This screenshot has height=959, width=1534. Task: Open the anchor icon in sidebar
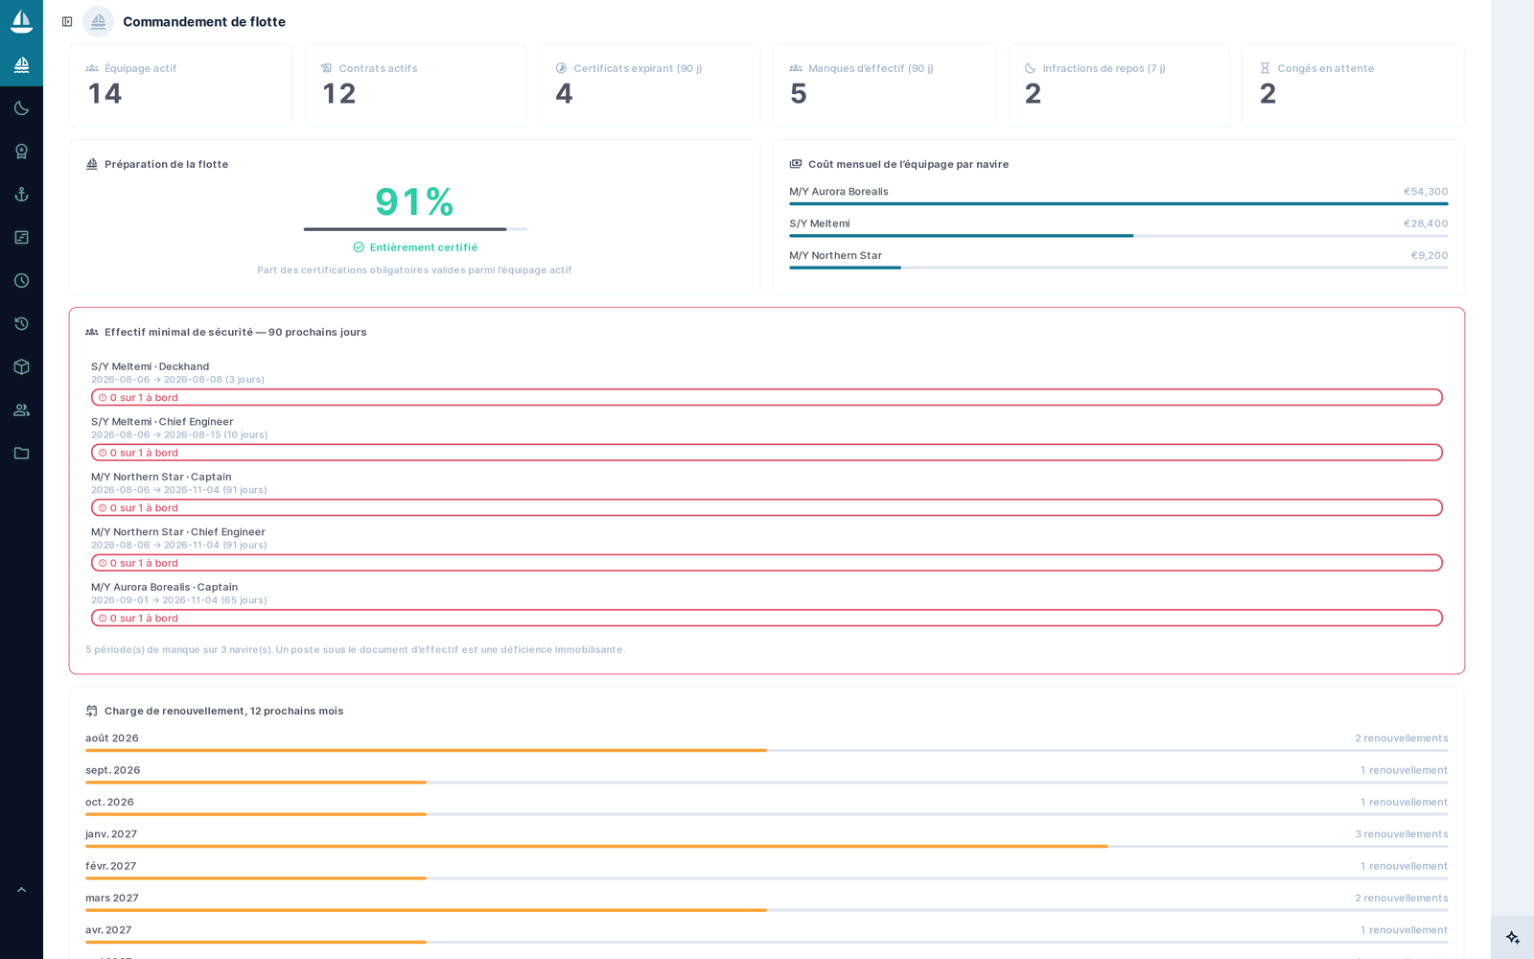point(21,195)
